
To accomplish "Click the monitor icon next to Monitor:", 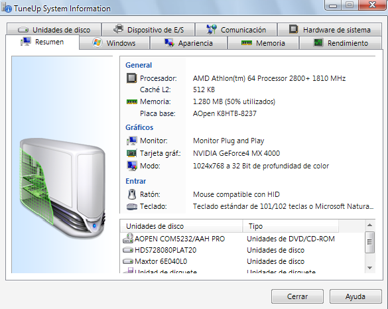I will (x=131, y=141).
